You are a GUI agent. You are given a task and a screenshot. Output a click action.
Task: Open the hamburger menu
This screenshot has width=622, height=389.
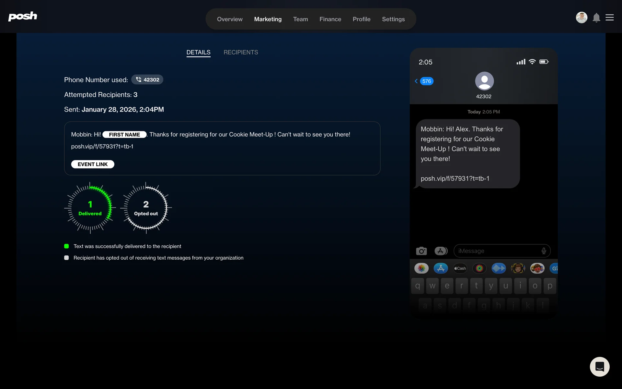click(x=610, y=18)
